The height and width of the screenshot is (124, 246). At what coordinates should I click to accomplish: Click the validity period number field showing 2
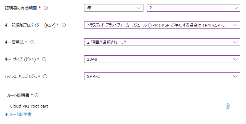tap(193, 8)
